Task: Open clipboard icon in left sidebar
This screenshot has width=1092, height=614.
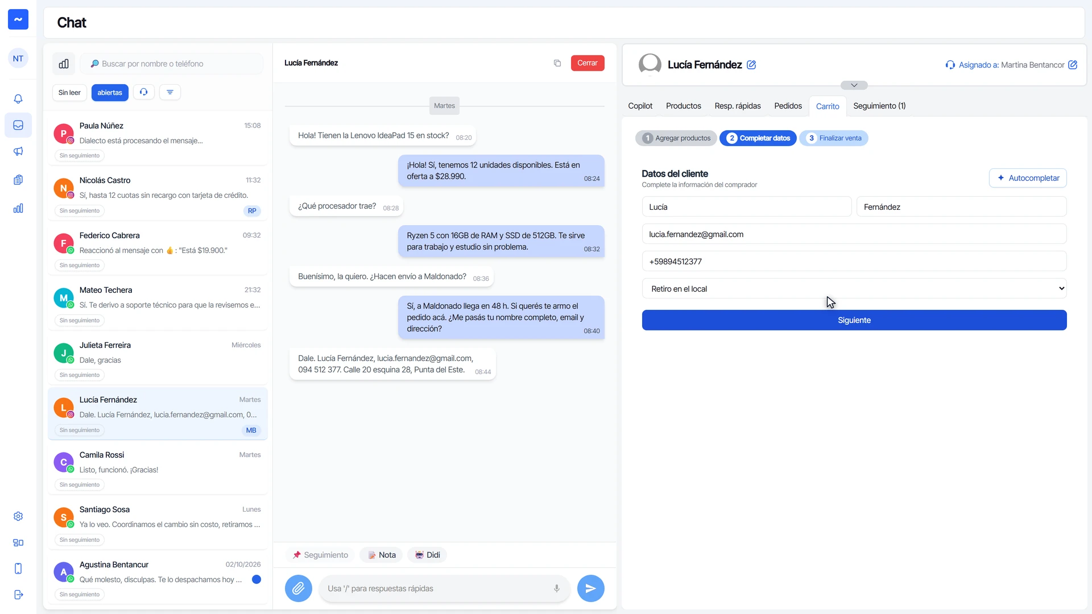Action: (18, 180)
